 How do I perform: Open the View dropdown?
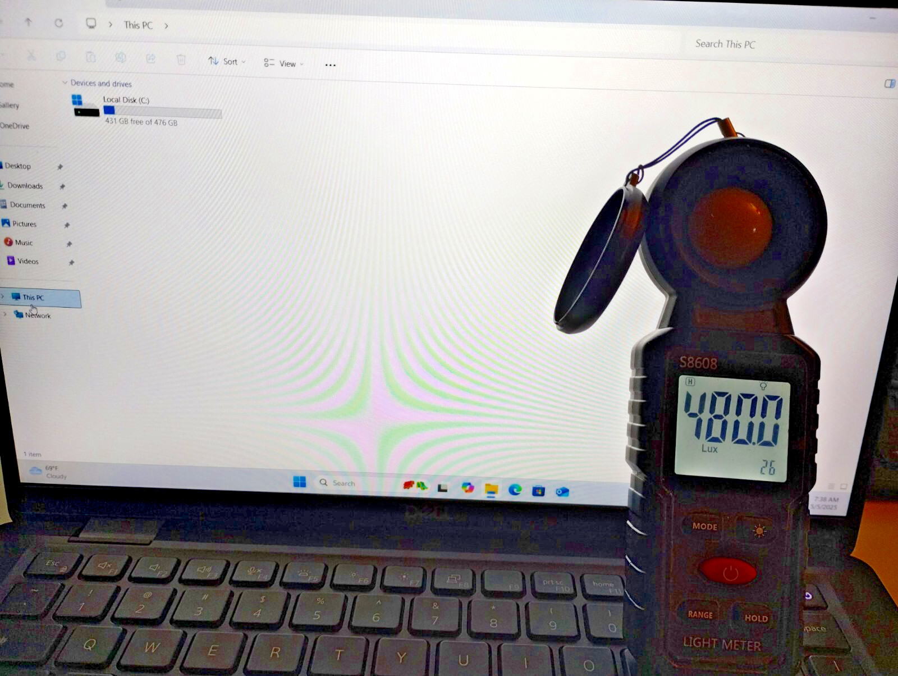[x=283, y=63]
